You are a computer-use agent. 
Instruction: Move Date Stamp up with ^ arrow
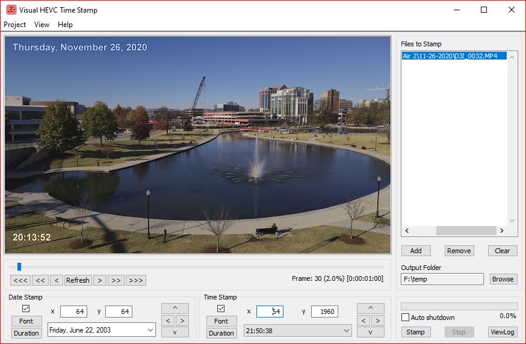point(175,309)
